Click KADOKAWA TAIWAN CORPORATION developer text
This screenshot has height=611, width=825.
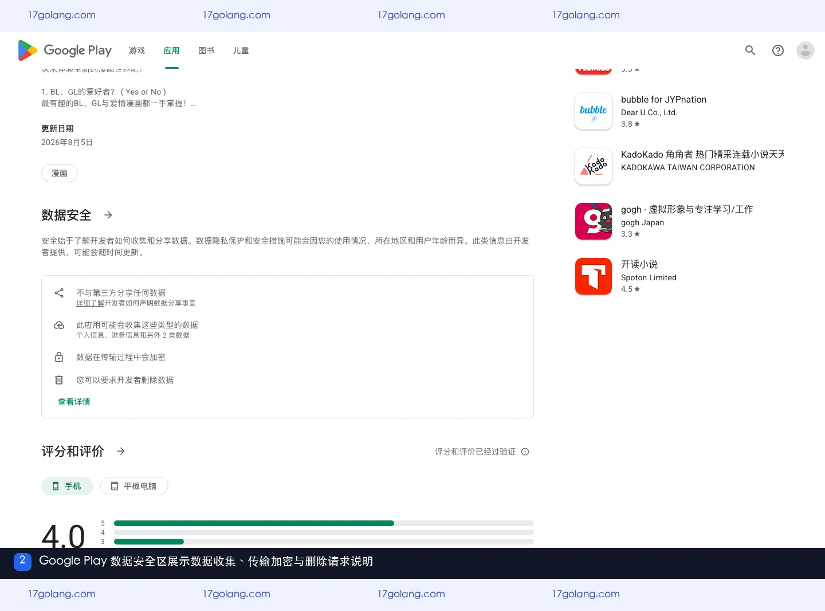click(688, 167)
